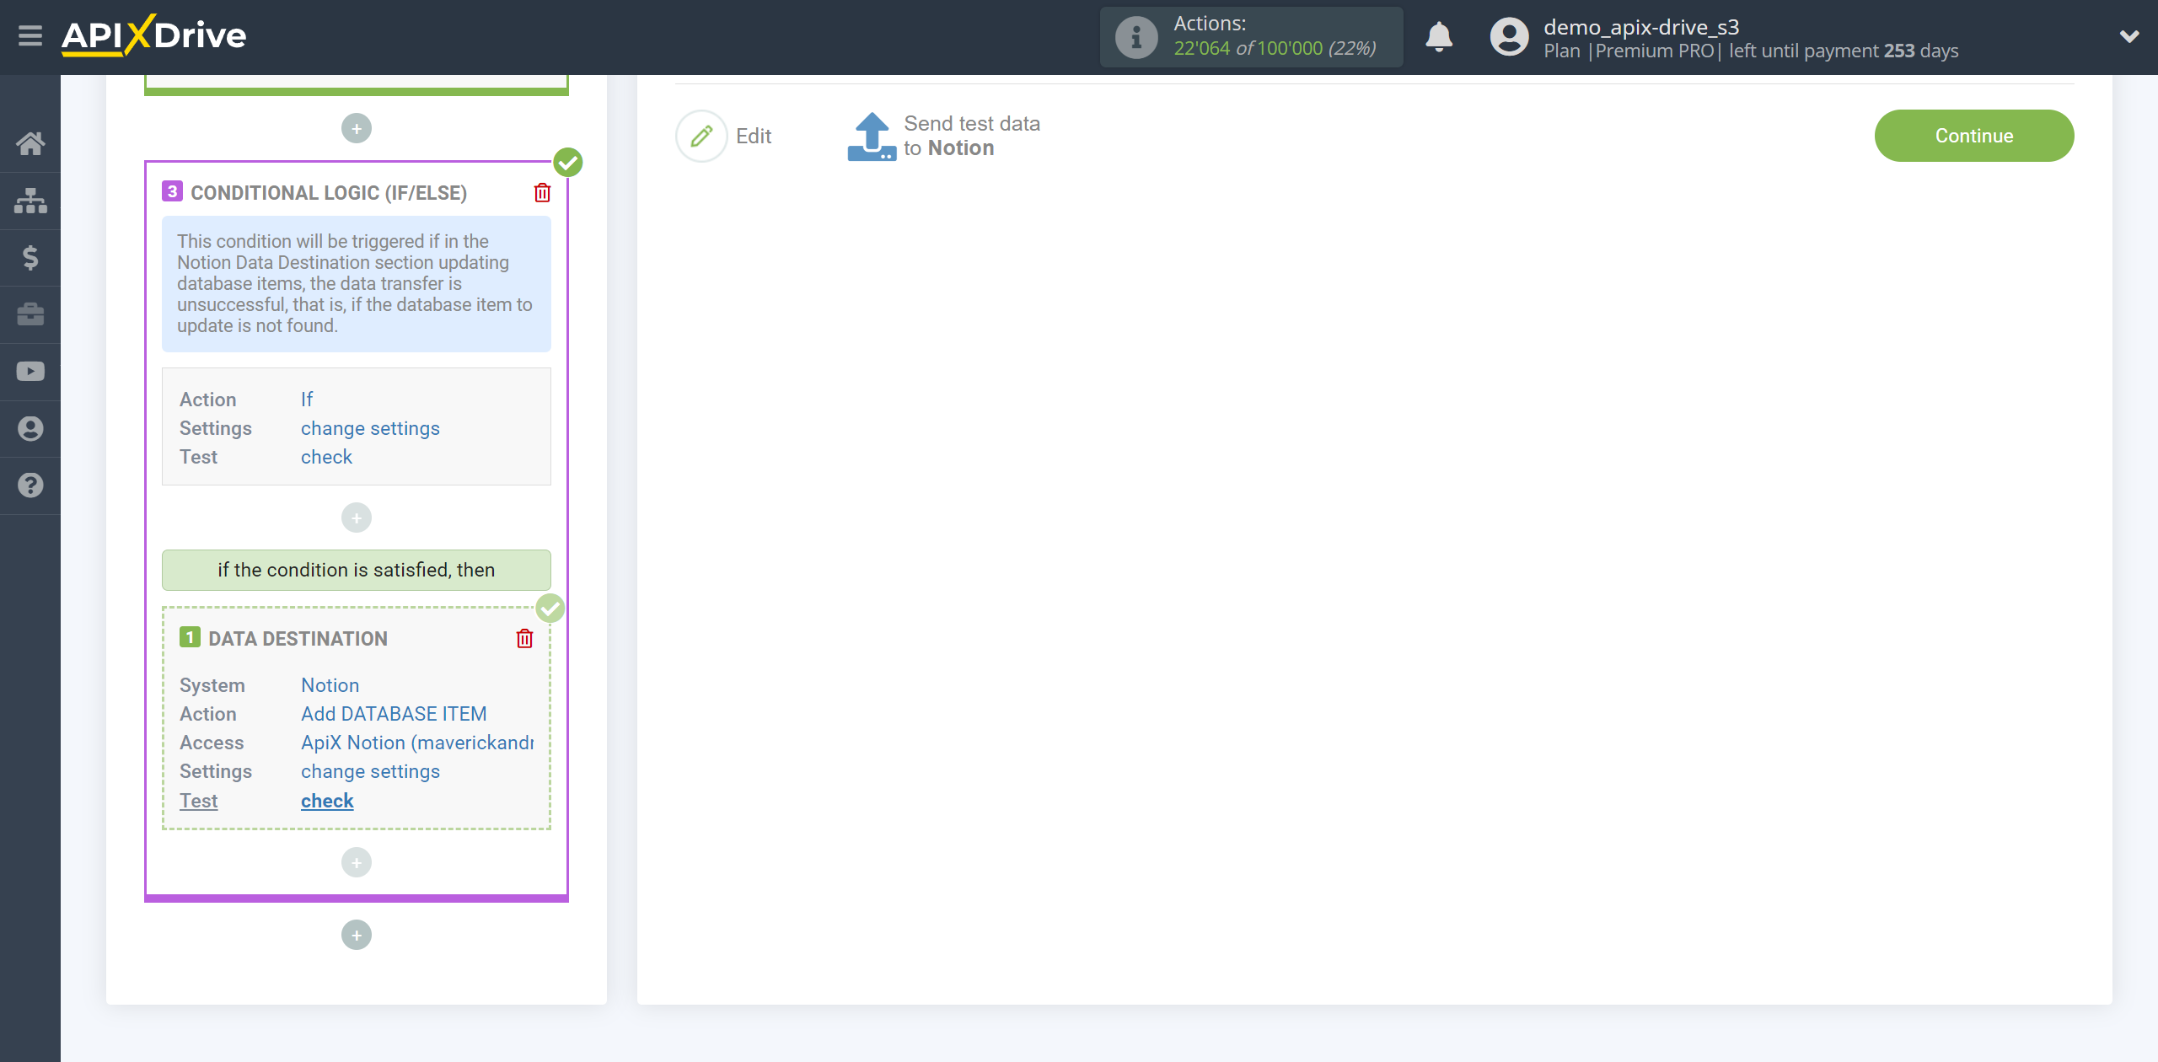Click the user avatar icon
2158x1062 pixels.
1509,37
